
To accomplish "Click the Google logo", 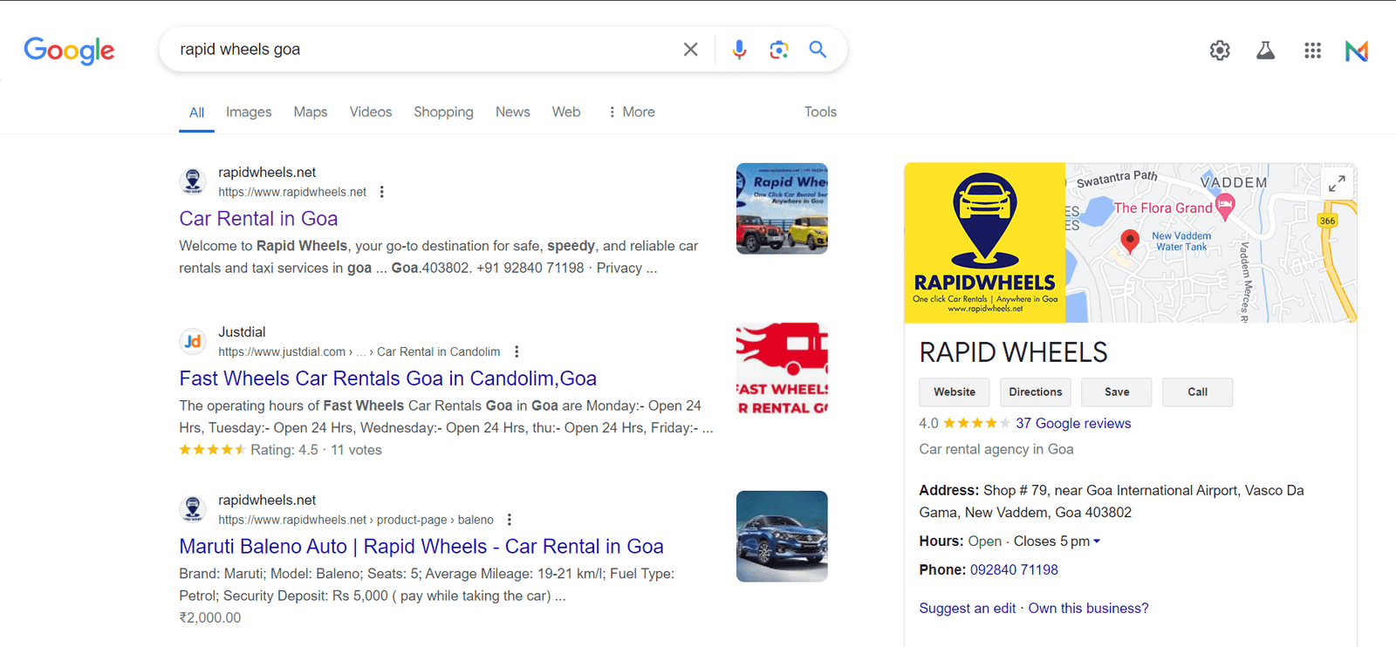I will click(69, 51).
